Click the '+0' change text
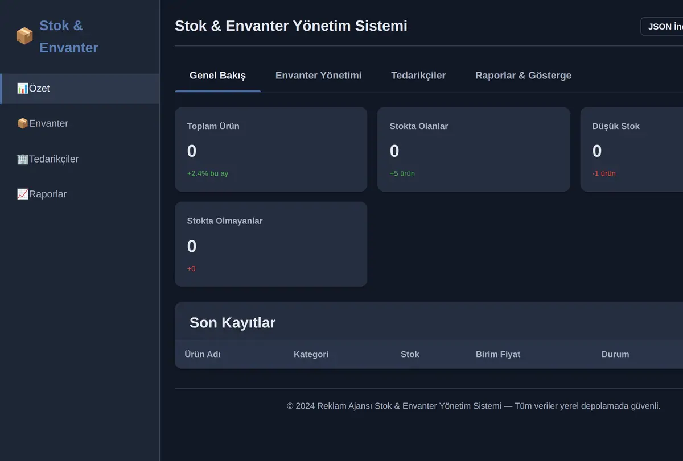The width and height of the screenshot is (683, 461). click(191, 269)
